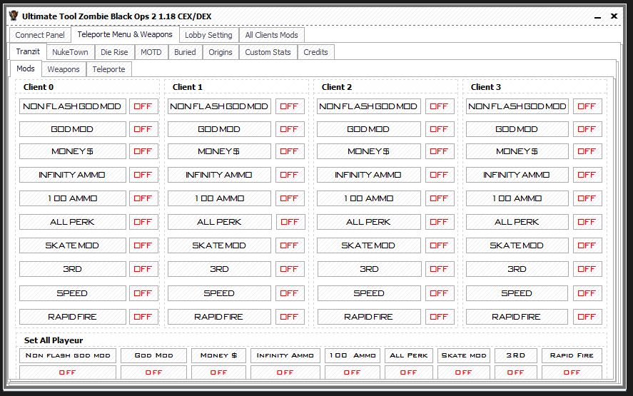Click Client 3 100 AMMO button
The image size is (633, 396).
[x=517, y=198]
